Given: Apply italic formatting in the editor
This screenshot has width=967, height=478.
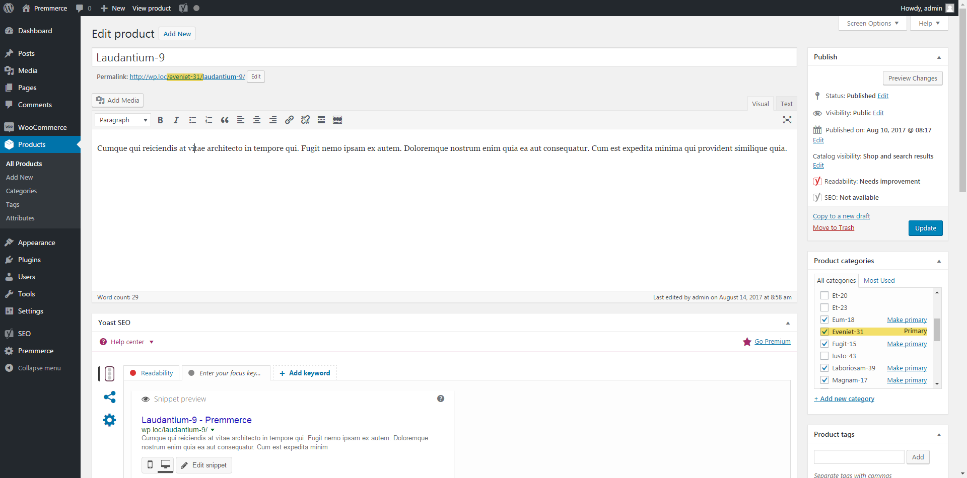Looking at the screenshot, I should (x=176, y=120).
